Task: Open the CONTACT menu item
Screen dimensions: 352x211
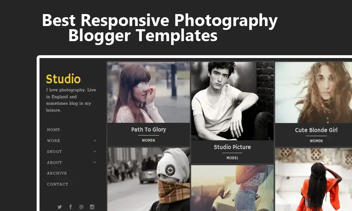Action: (57, 184)
